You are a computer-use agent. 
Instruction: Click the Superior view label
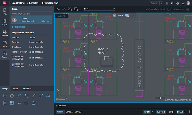(x=62, y=16)
